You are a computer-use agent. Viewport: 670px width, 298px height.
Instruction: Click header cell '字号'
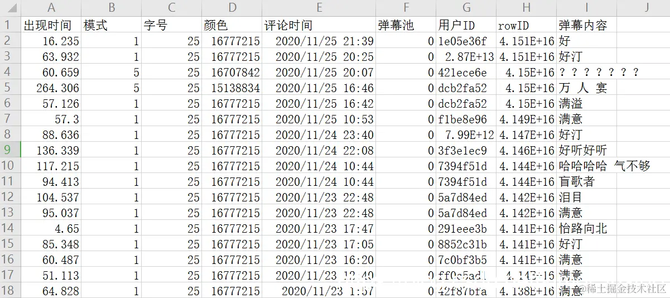pos(172,25)
